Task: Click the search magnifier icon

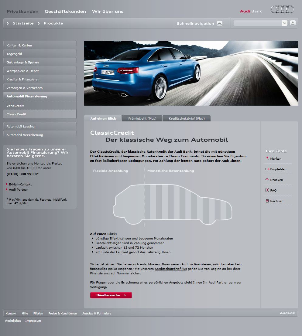Action: (x=284, y=23)
